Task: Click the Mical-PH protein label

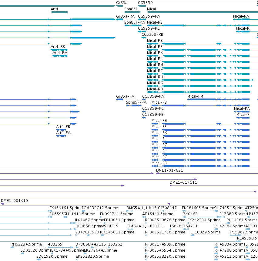Action: [x=159, y=151]
